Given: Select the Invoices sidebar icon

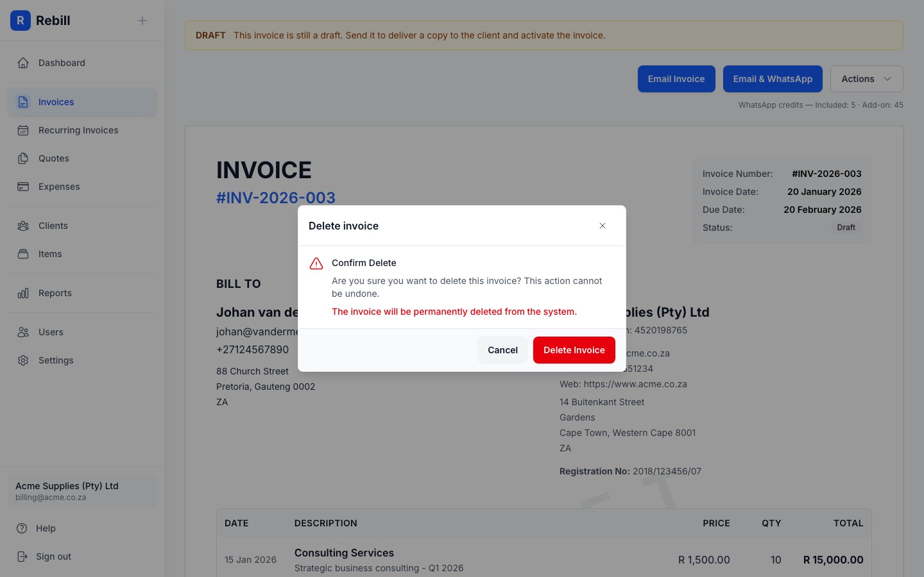Looking at the screenshot, I should tap(23, 102).
